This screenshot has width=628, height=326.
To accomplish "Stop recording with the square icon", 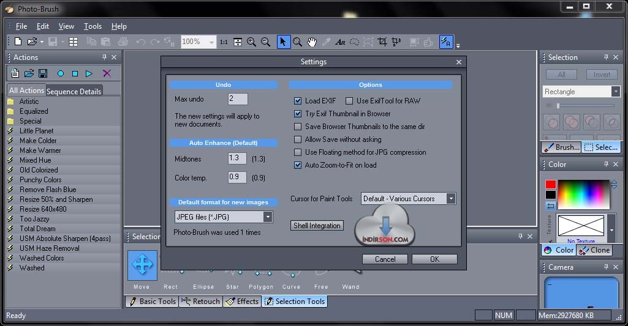I will point(75,73).
